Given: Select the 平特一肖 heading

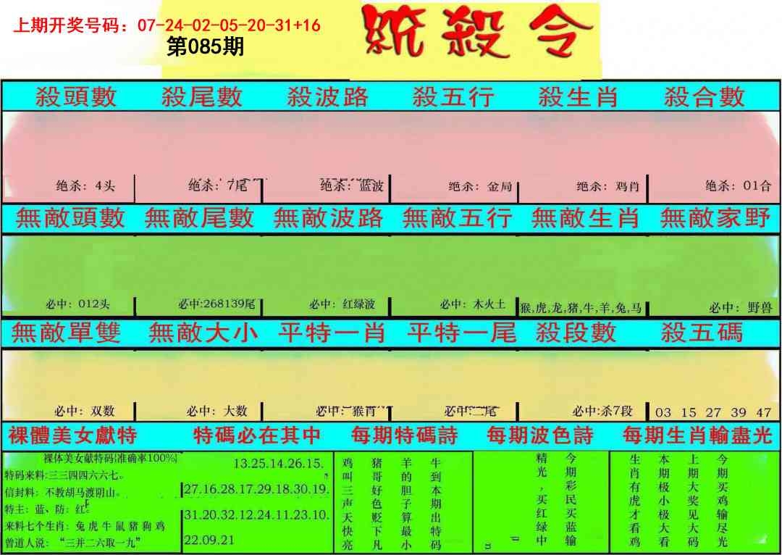Looking at the screenshot, I should tap(332, 333).
